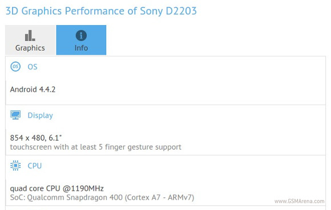331x210 pixels.
Task: Click the 854 x 480, 6.1" resolution text
Action: pyautogui.click(x=36, y=138)
